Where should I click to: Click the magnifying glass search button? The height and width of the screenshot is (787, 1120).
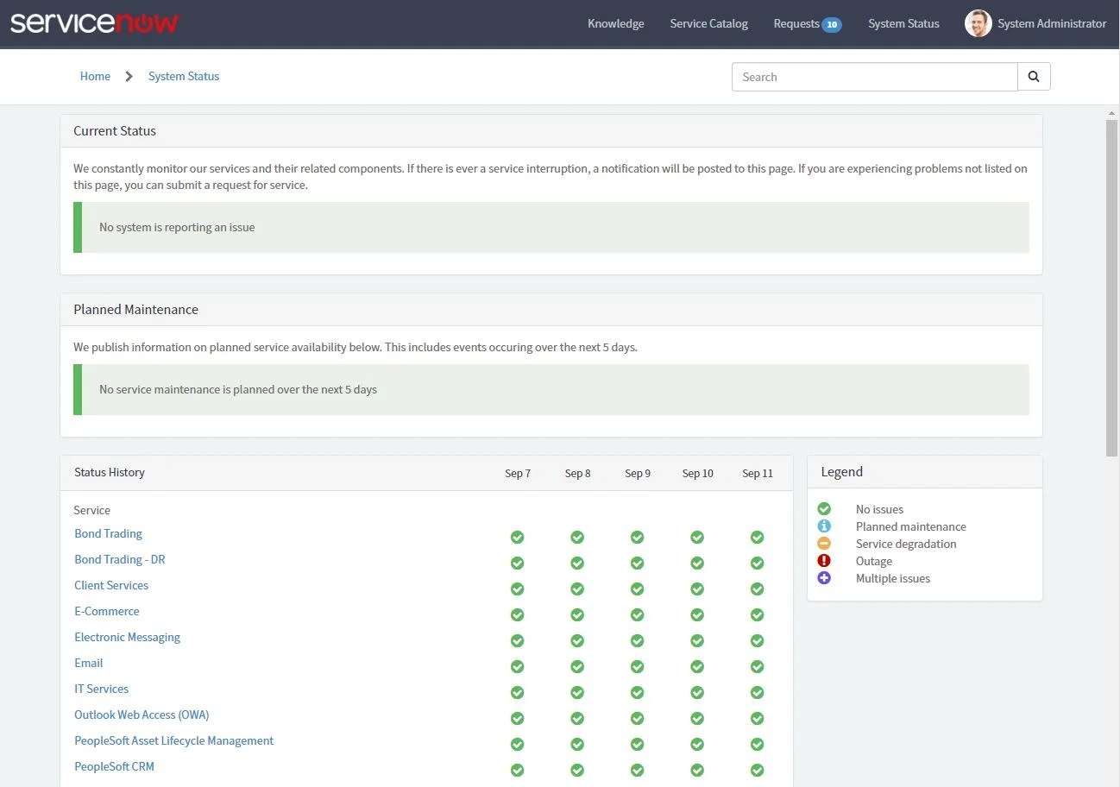[1034, 77]
